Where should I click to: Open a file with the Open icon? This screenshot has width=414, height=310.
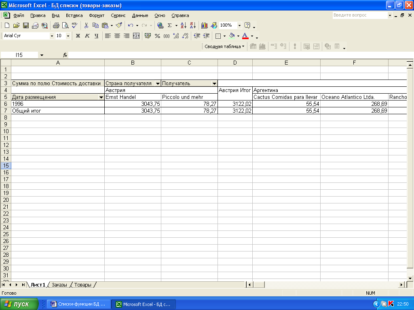tap(16, 25)
